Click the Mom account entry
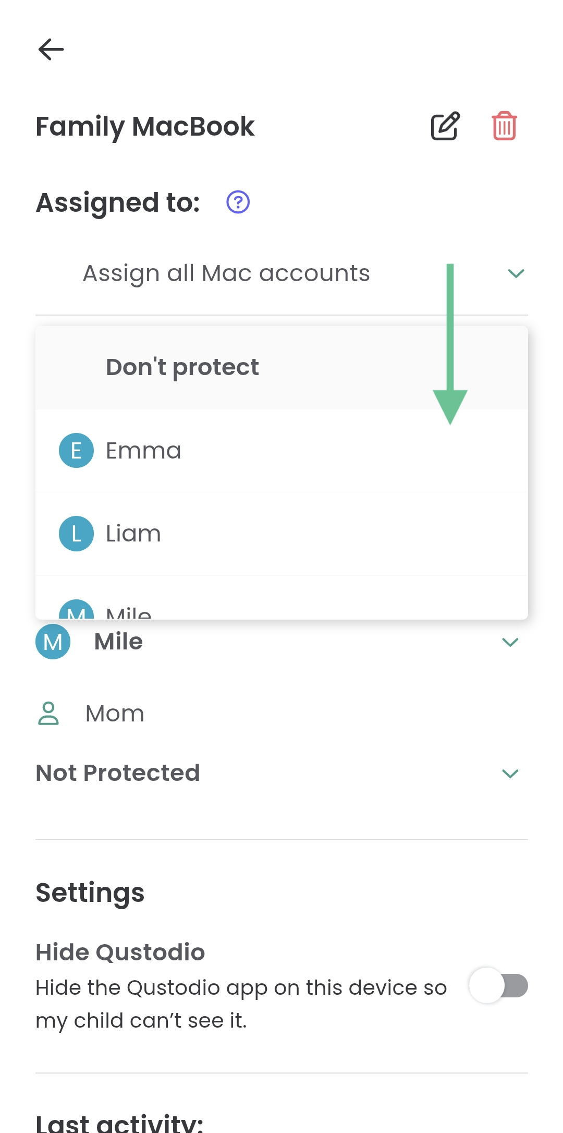The image size is (563, 1133). click(114, 713)
